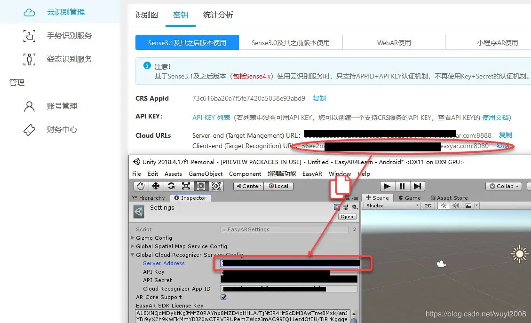
Task: Open the Collab dropdown
Action: (504, 186)
